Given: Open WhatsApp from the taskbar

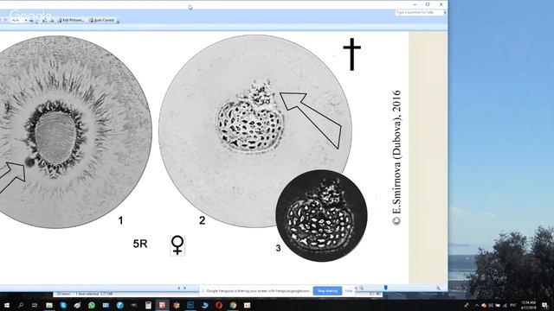Looking at the screenshot, I should [92, 305].
